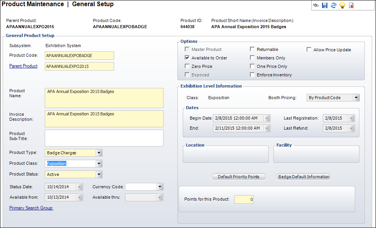Screen dimensions: 376x228
Task: Refresh the product using blue arrows icon
Action: coord(334,5)
